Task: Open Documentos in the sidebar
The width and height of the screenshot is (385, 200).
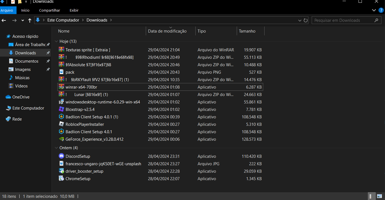Action: tap(27, 61)
